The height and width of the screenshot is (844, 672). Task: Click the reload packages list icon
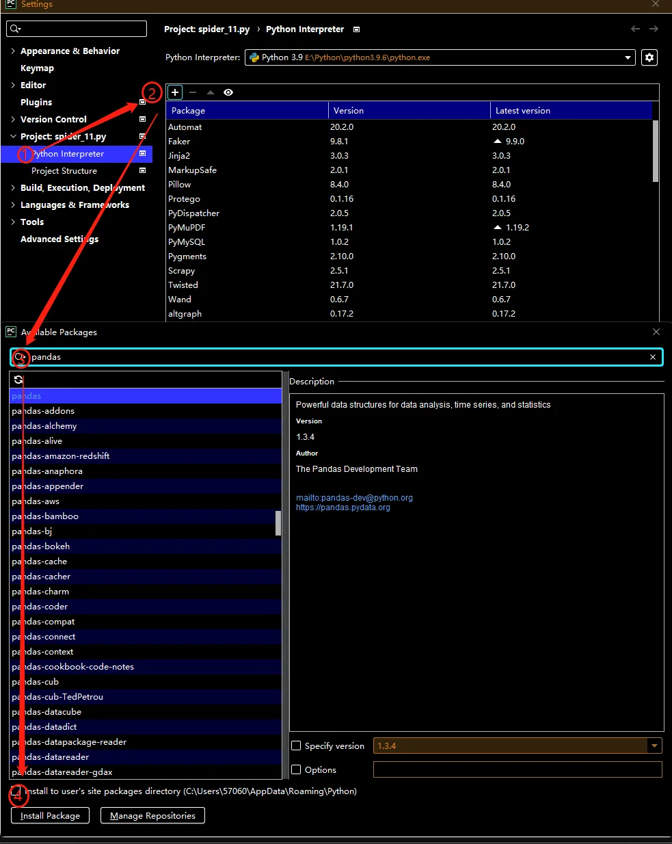[18, 380]
